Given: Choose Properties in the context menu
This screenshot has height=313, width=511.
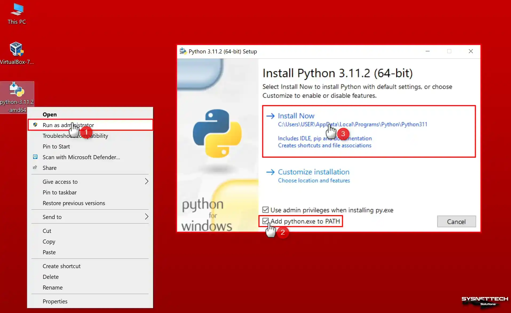Looking at the screenshot, I should pos(90,301).
